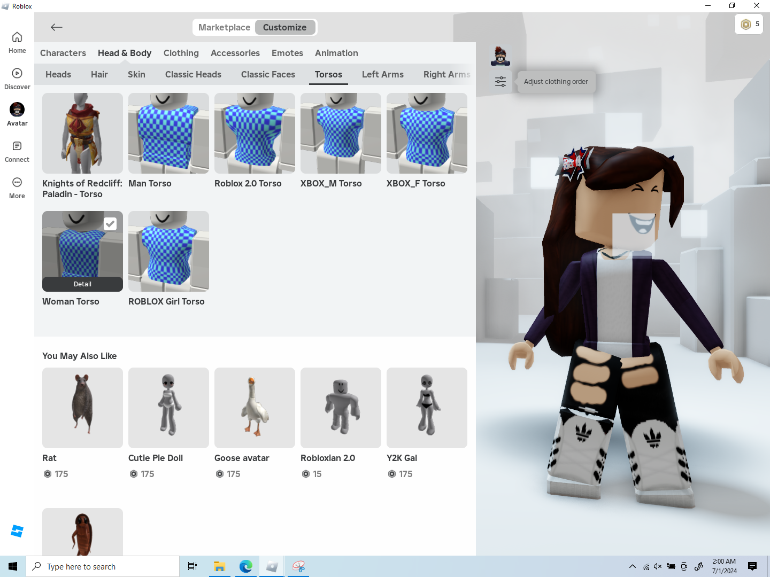This screenshot has width=770, height=577.
Task: Open the Animation tab
Action: 336,53
